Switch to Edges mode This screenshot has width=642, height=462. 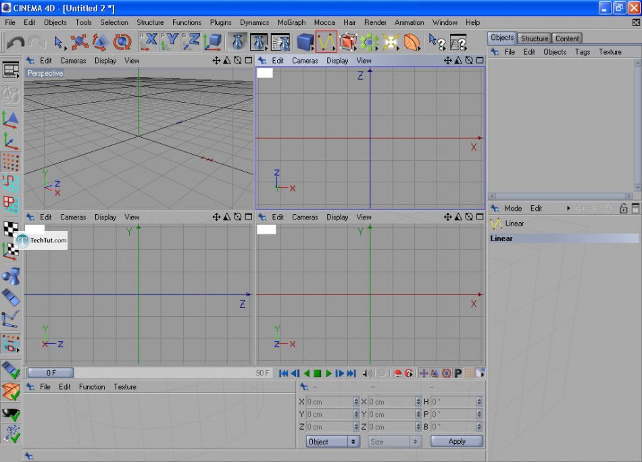point(11,183)
